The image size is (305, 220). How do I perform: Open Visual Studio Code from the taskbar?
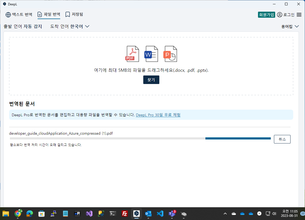pos(160,214)
